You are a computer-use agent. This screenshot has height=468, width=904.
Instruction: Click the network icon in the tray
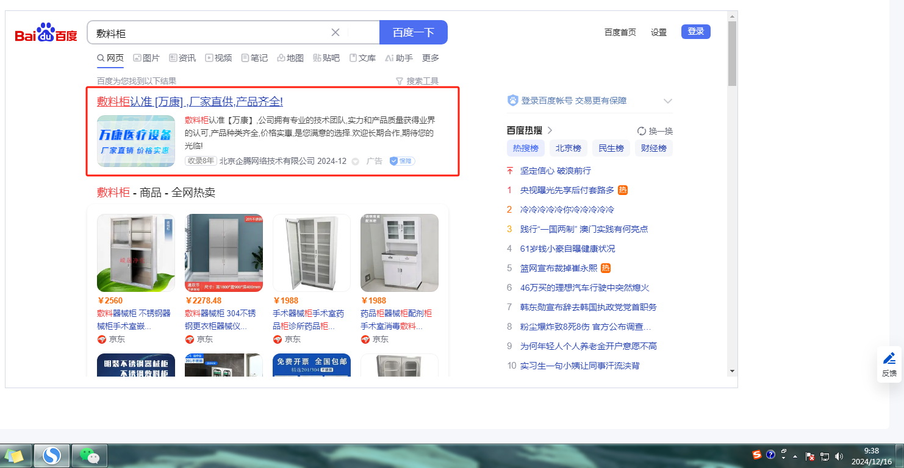(825, 456)
